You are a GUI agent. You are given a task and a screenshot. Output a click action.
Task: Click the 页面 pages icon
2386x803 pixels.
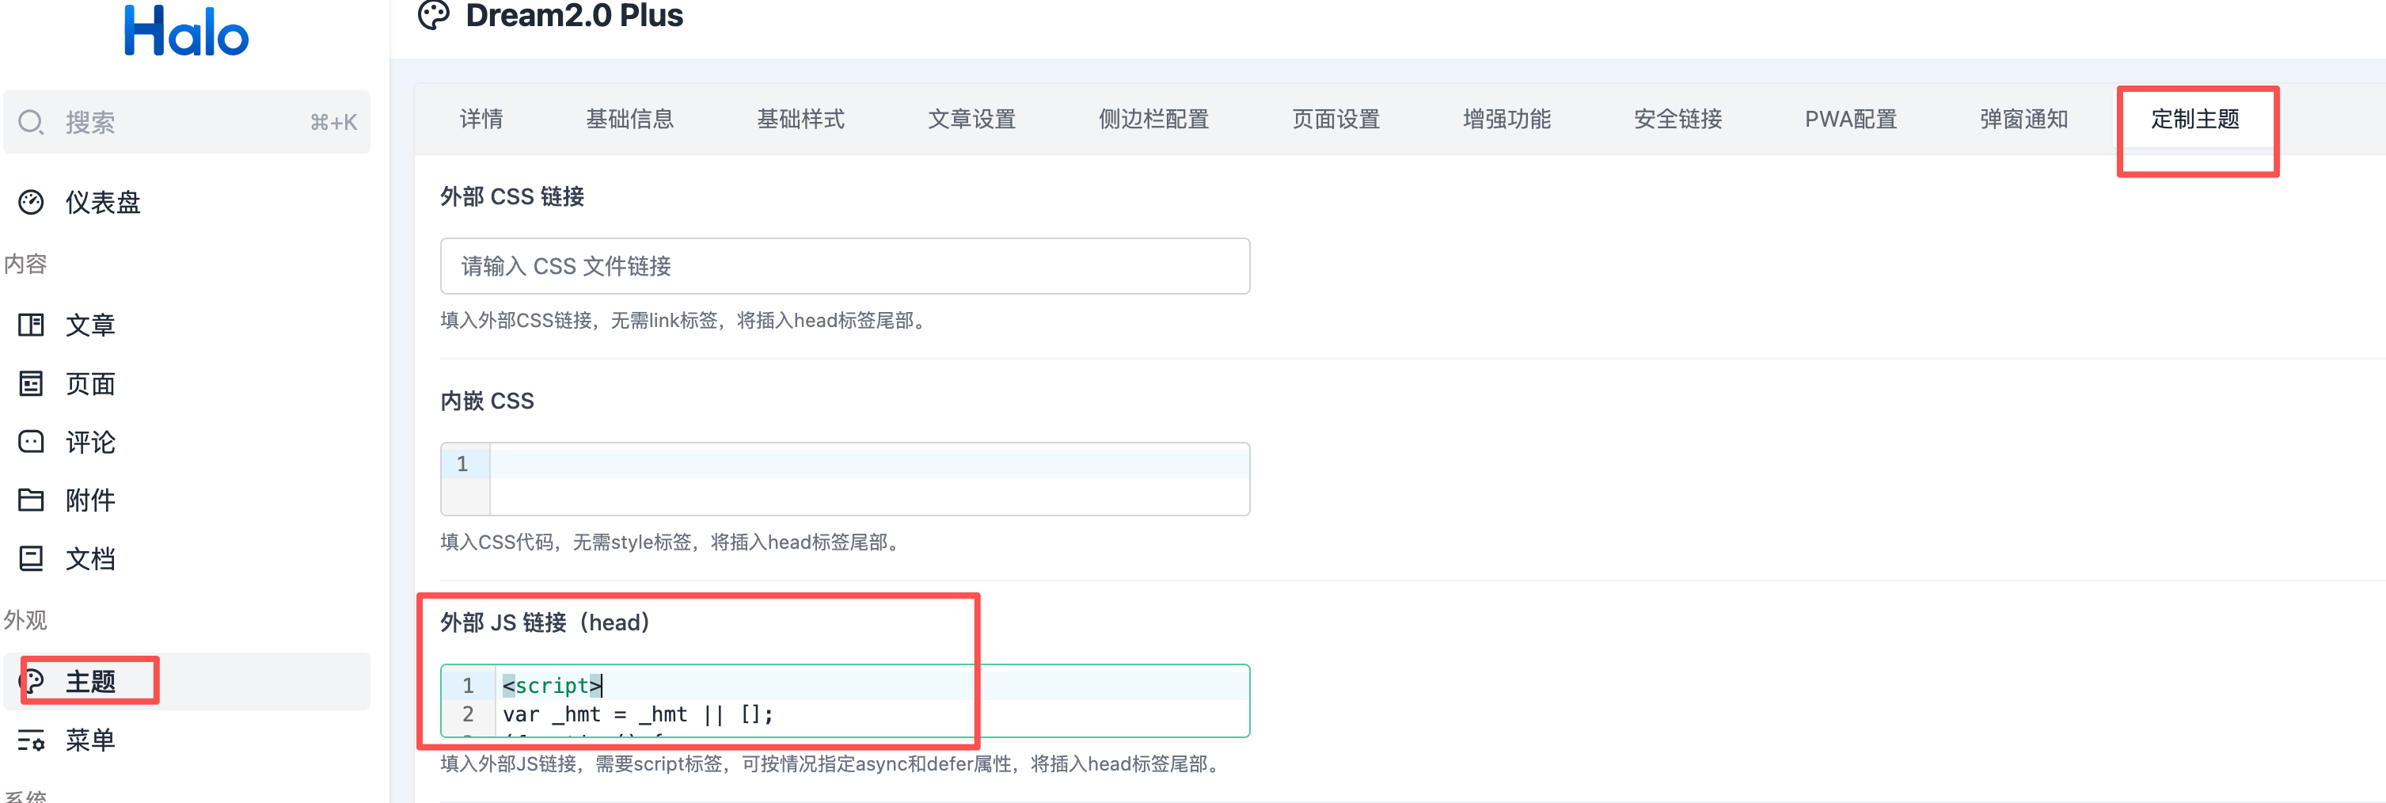(x=32, y=383)
